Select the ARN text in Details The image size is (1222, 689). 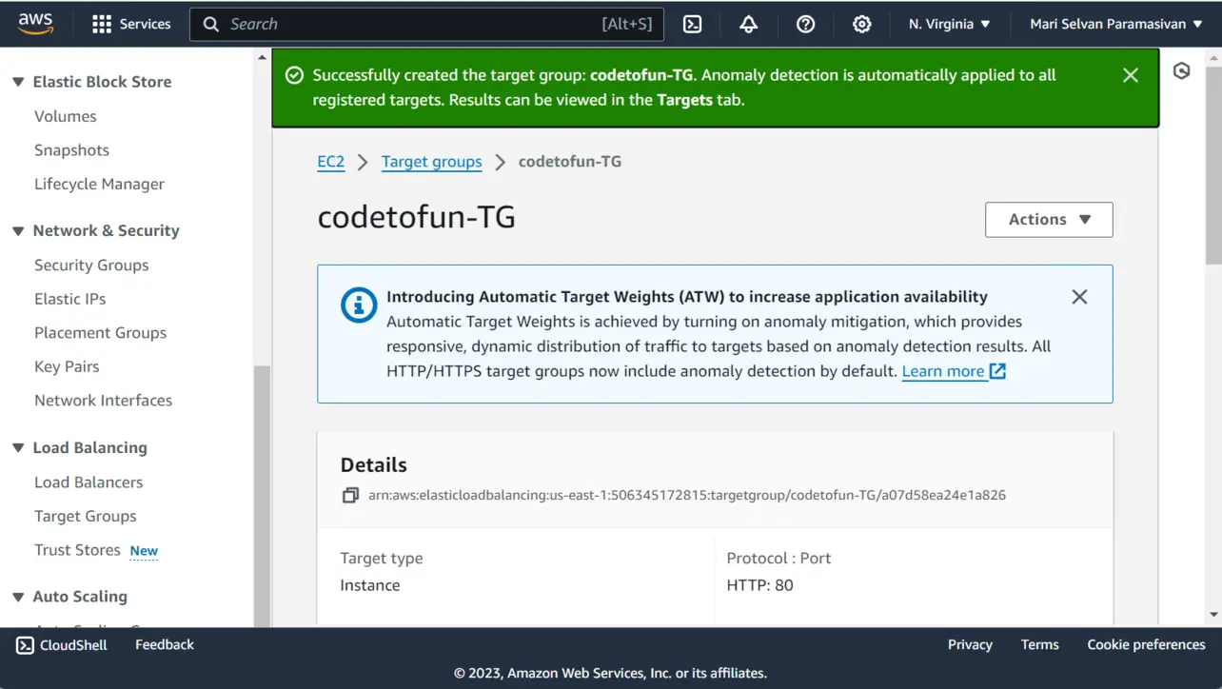(687, 495)
